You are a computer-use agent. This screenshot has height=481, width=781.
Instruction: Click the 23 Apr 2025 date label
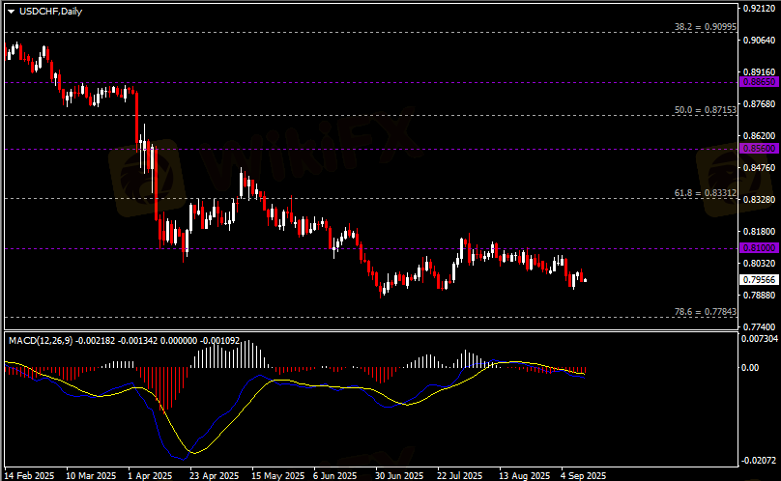(215, 475)
